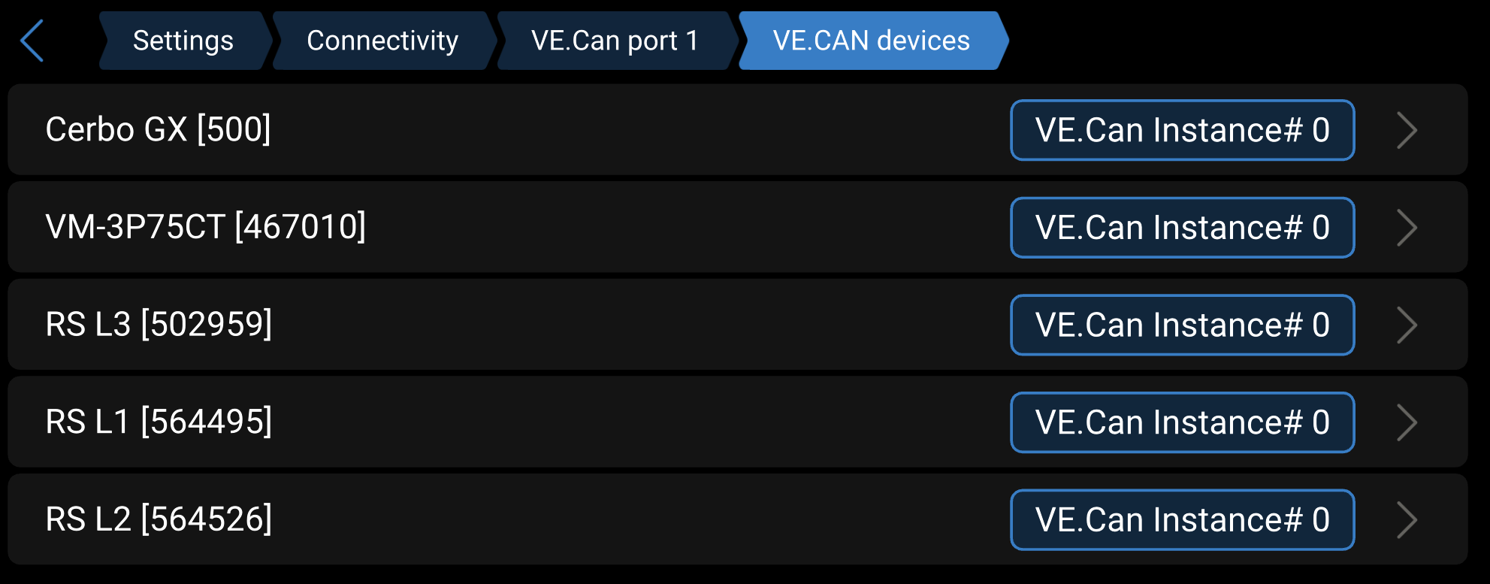Select the RS L2 [564526] device
This screenshot has width=1490, height=584.
tap(159, 519)
